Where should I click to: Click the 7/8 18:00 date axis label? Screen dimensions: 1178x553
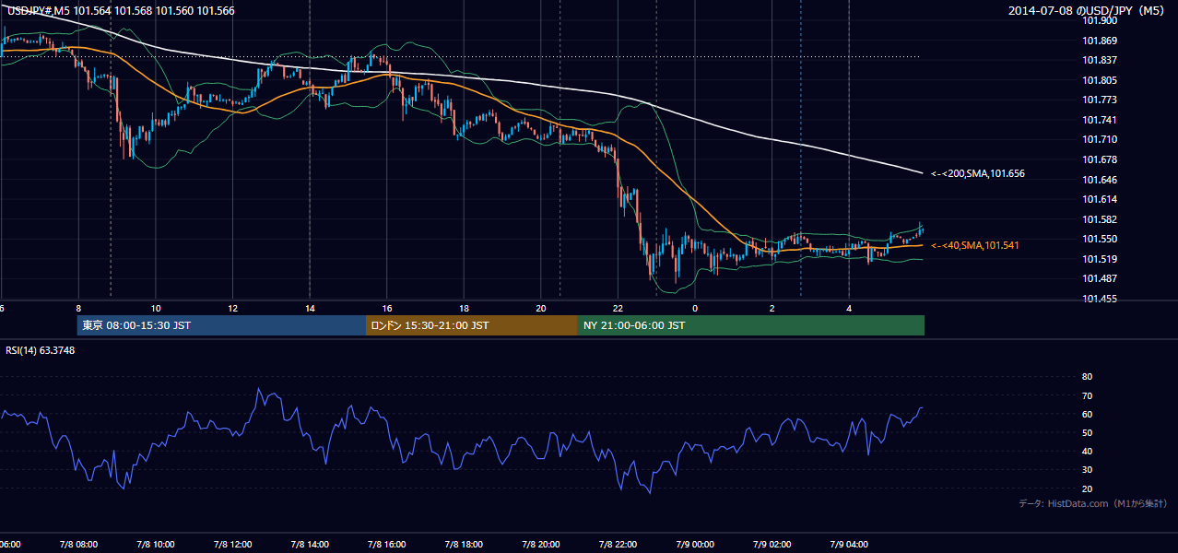464,545
